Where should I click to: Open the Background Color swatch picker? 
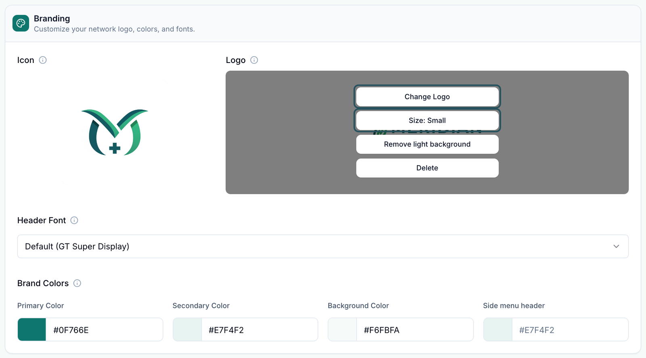(342, 330)
